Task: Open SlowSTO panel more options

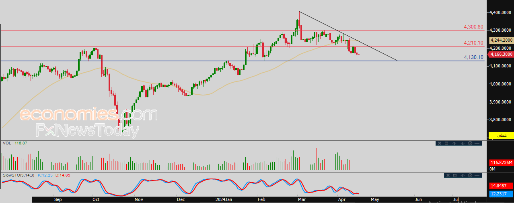Action: pyautogui.click(x=477, y=175)
